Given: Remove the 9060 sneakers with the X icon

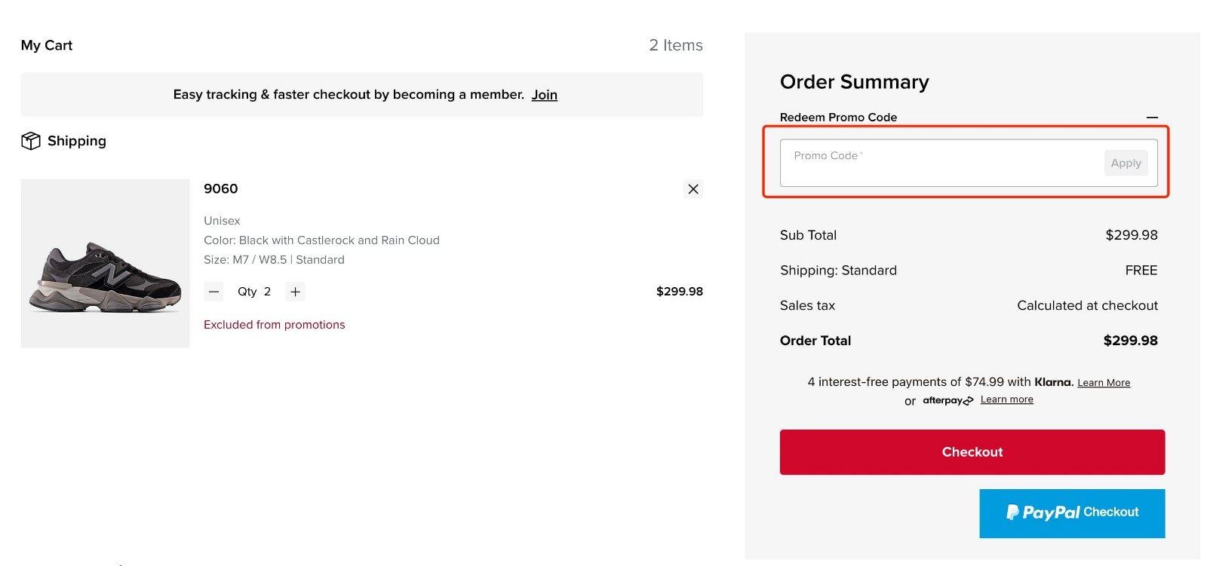Looking at the screenshot, I should point(693,189).
